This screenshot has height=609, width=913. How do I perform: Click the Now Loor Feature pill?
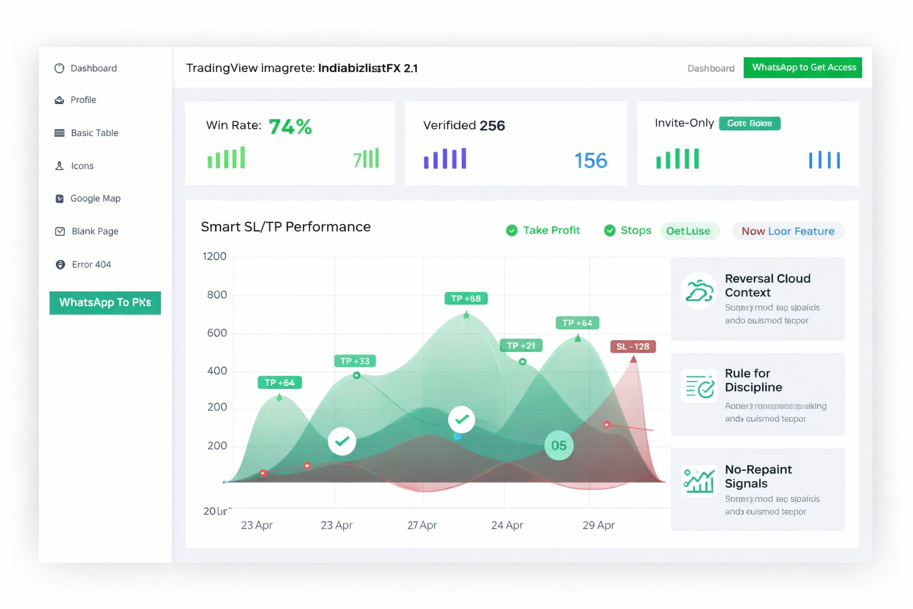(788, 231)
